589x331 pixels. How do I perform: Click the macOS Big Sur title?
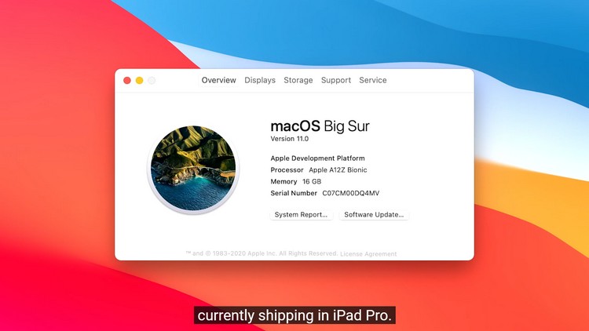click(320, 126)
